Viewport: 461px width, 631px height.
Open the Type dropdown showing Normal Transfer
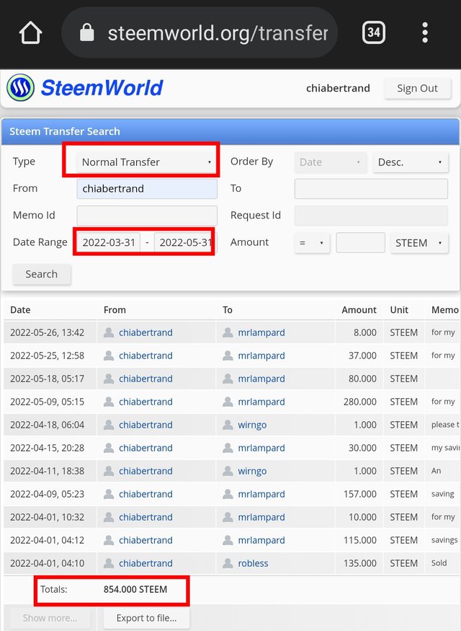pyautogui.click(x=147, y=162)
